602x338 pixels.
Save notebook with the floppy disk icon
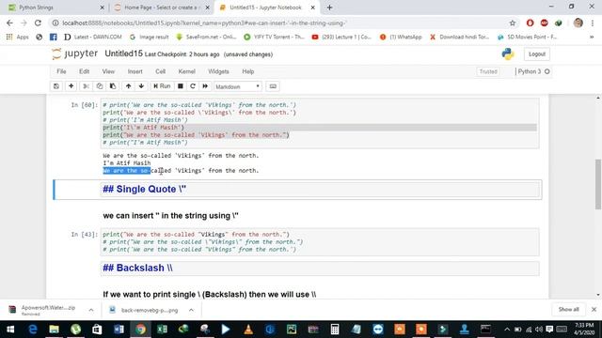[56, 86]
